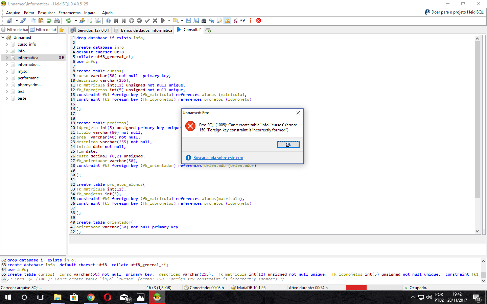Click the green refresh icon
The image size is (487, 304).
click(69, 21)
